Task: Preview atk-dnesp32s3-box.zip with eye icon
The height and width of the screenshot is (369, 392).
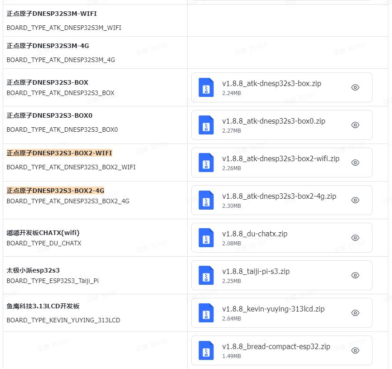Action: (x=355, y=87)
